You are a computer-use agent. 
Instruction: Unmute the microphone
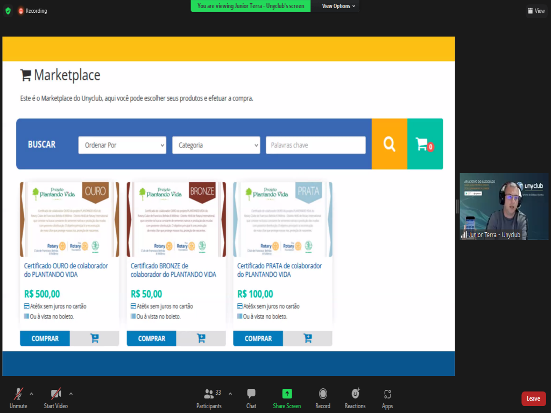[x=18, y=398]
